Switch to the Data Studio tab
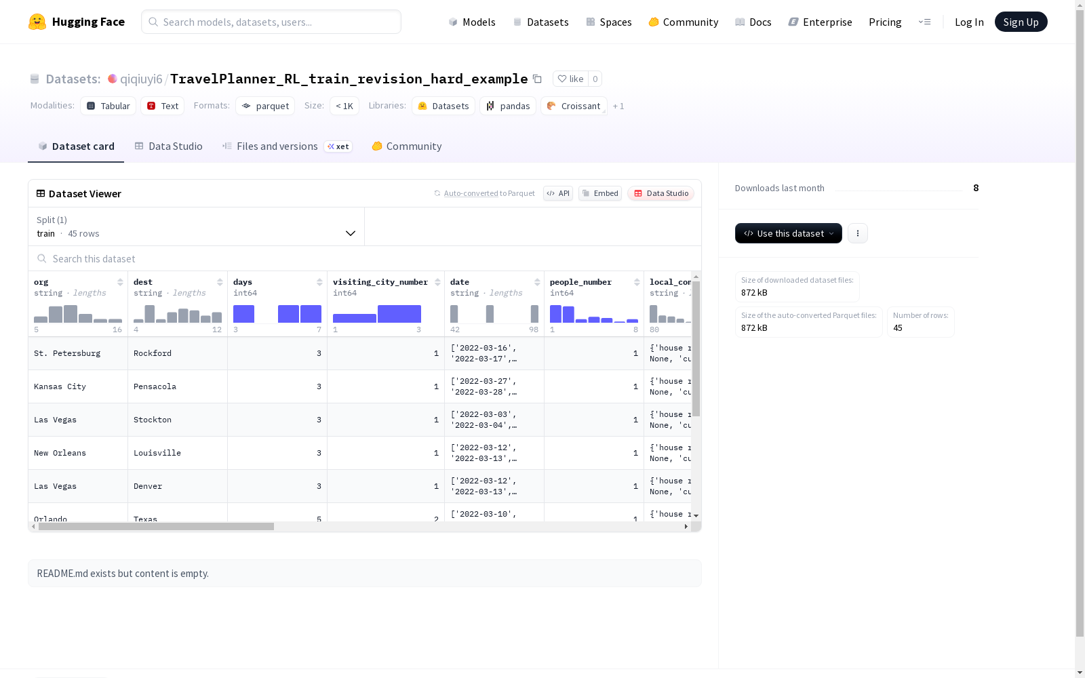The width and height of the screenshot is (1085, 678). (x=168, y=146)
